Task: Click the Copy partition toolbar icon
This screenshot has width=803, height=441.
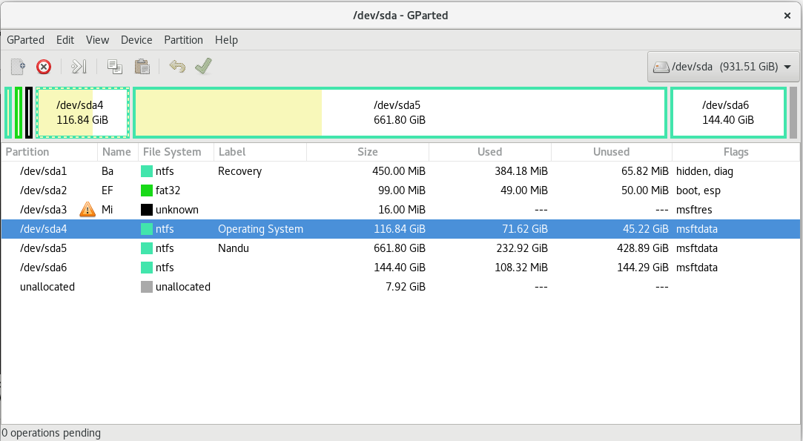Action: (115, 67)
